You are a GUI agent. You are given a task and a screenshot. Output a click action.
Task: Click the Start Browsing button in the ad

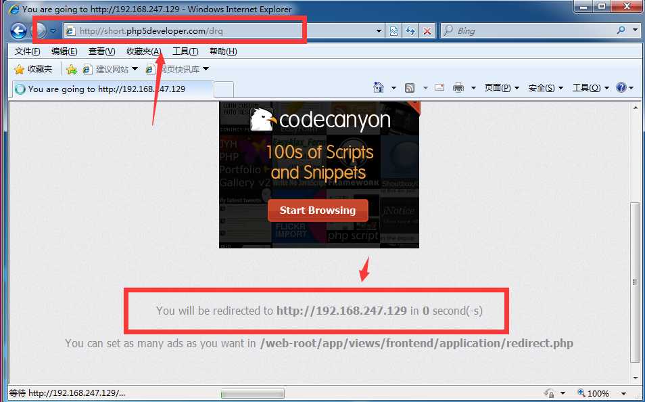point(318,210)
